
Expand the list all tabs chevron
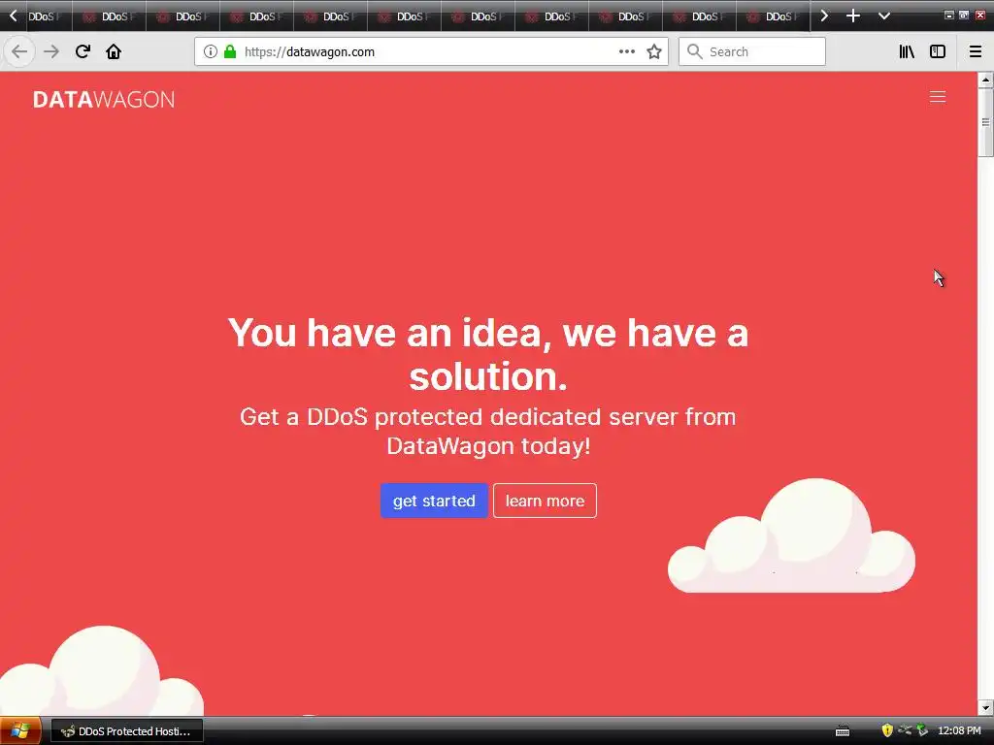click(884, 16)
